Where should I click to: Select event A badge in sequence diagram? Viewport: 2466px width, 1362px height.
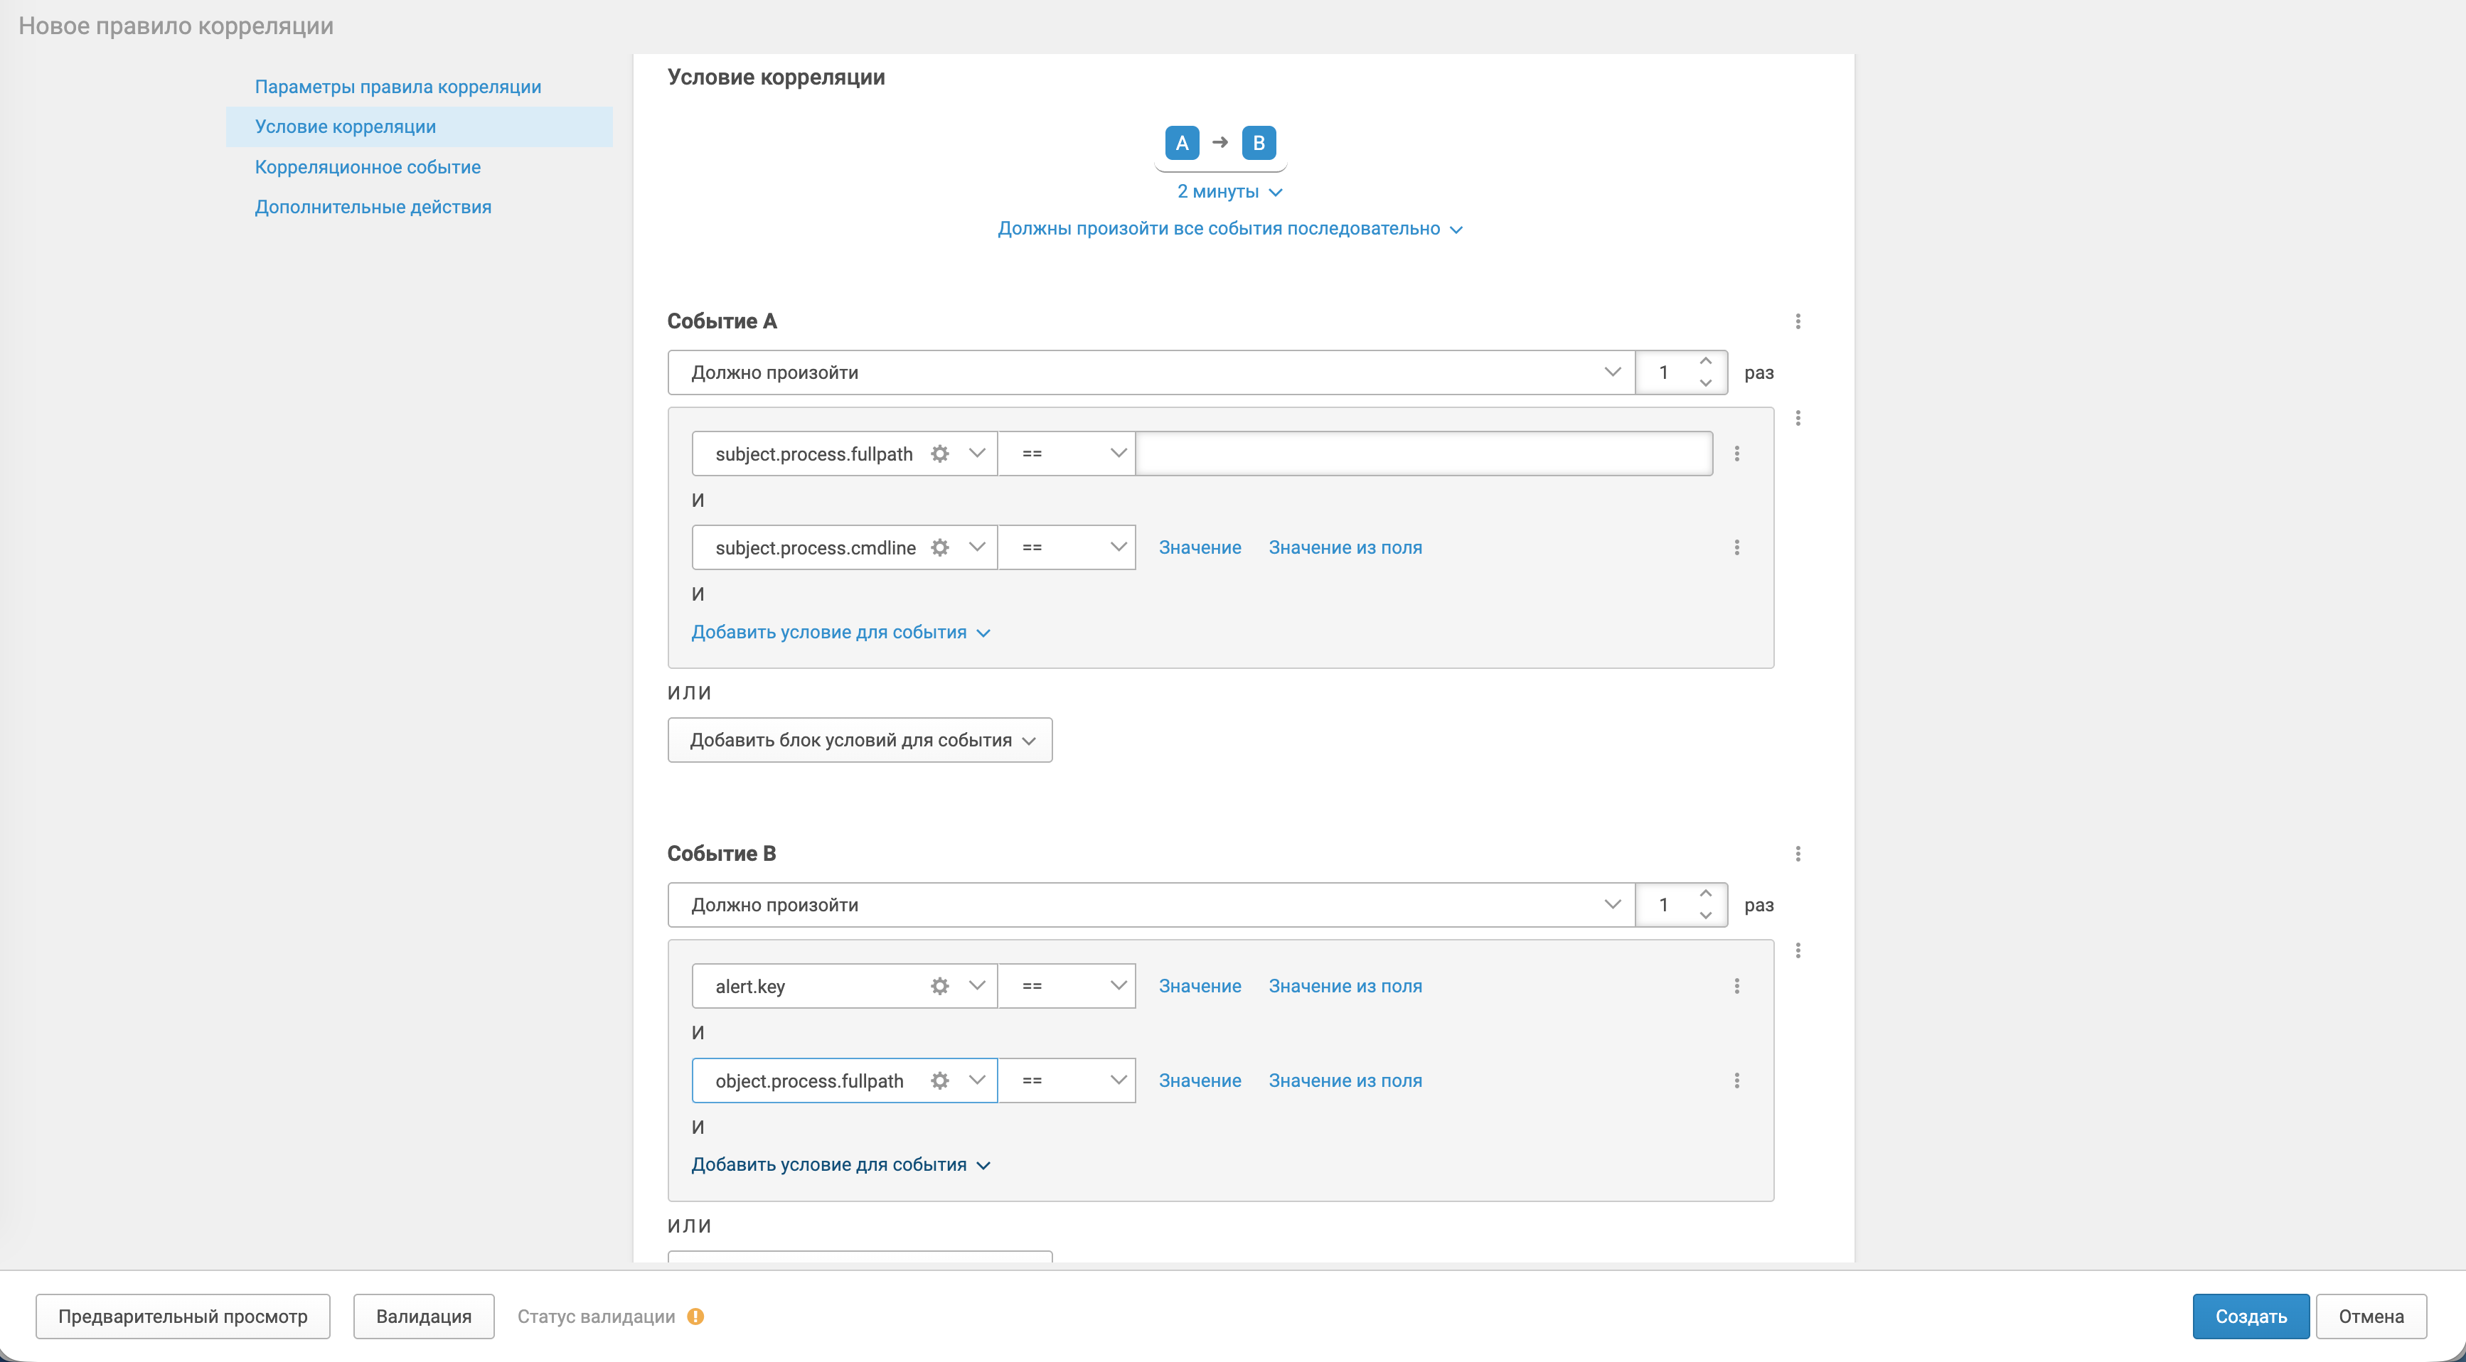tap(1181, 143)
